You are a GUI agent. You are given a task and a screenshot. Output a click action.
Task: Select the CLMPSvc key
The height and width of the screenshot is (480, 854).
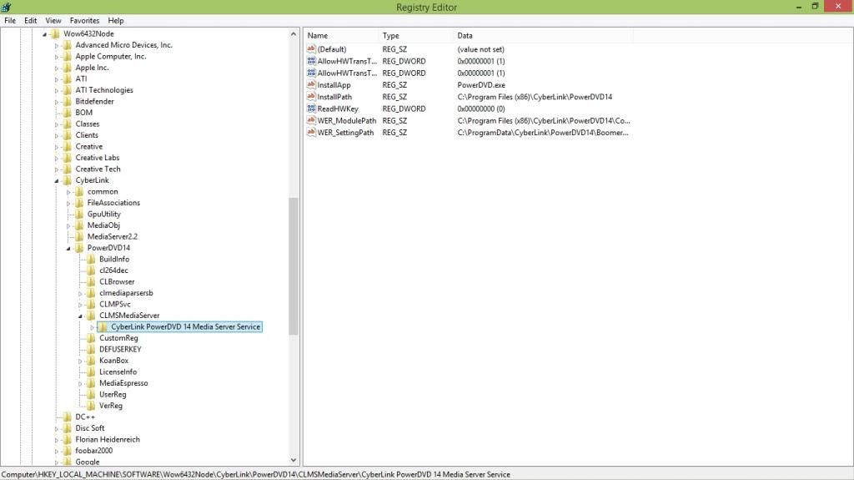pos(115,305)
